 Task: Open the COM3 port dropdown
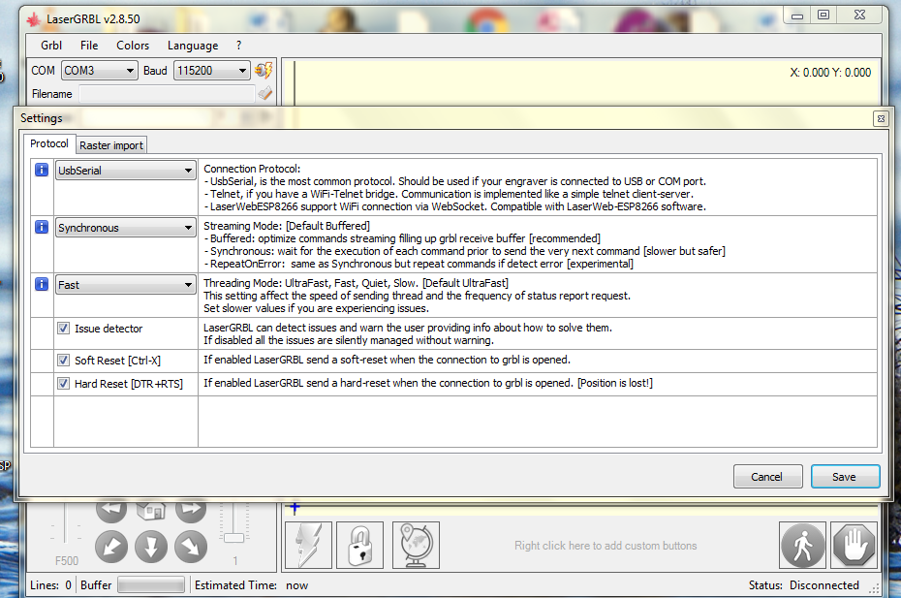(x=100, y=71)
